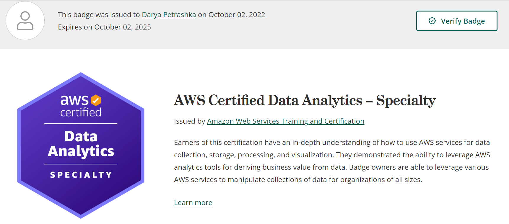Click the aws logo text on badge
Image resolution: width=509 pixels, height=224 pixels.
(x=74, y=100)
